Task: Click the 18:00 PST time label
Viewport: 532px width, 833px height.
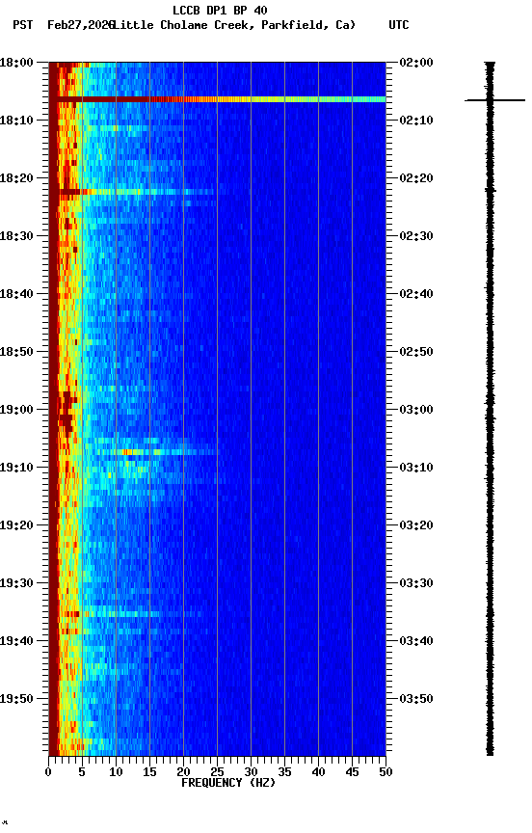Action: 16,63
